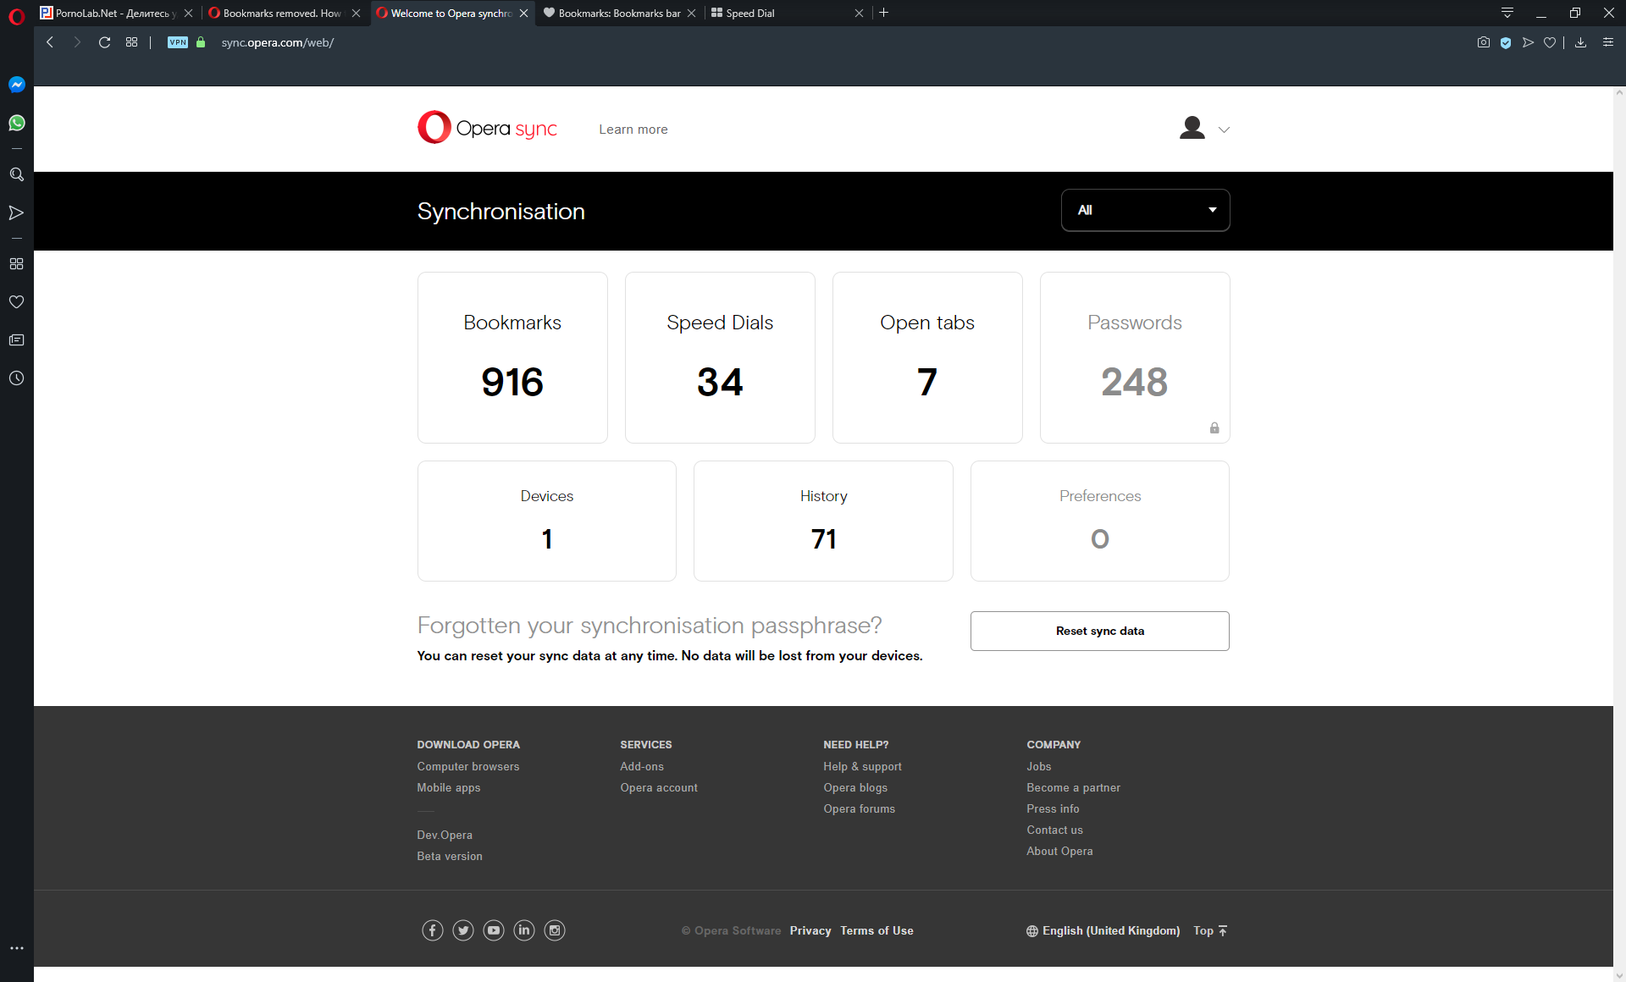Open the Messenger sidebar icon
The height and width of the screenshot is (982, 1626).
pyautogui.click(x=16, y=85)
